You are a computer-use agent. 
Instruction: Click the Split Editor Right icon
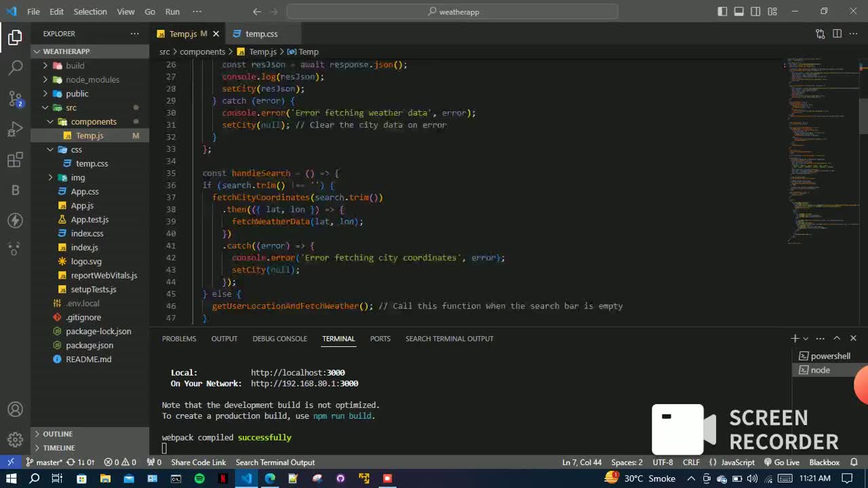click(837, 34)
